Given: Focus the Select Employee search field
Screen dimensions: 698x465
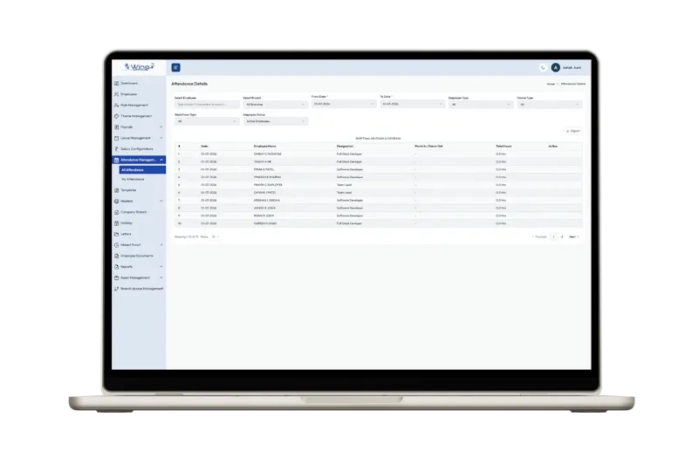Looking at the screenshot, I should (x=207, y=105).
